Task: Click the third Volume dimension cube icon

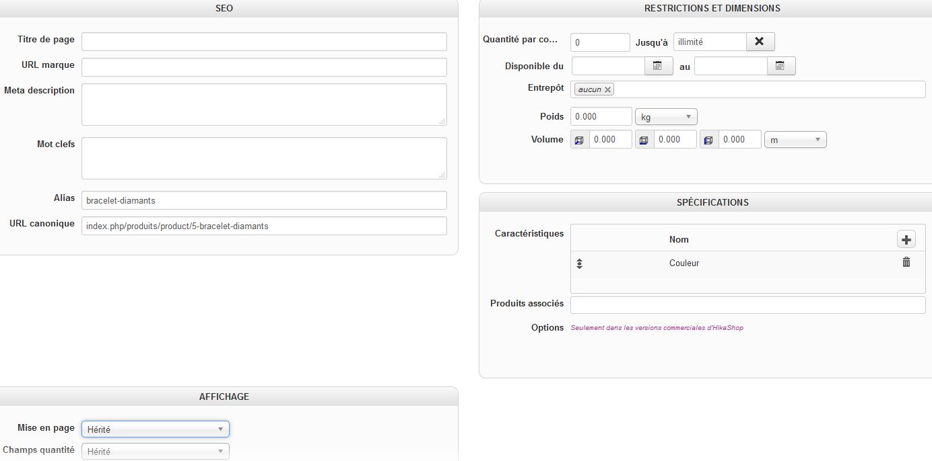Action: (x=708, y=140)
